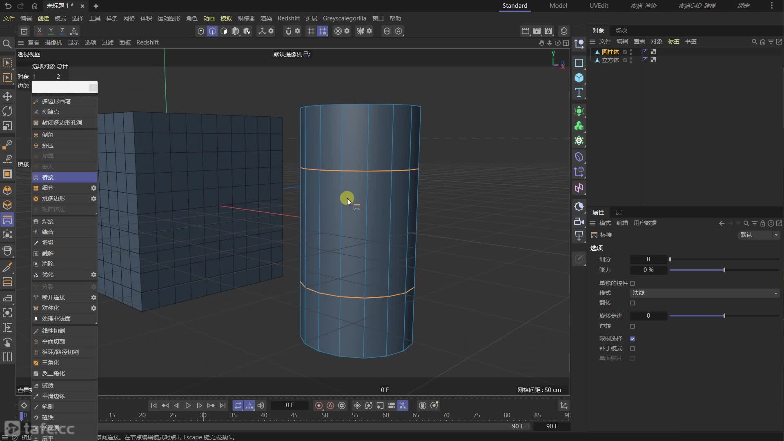Screen dimensions: 784x441
Task: Choose Loop/Path Cut (循环/路径切割)
Action: (x=65, y=352)
